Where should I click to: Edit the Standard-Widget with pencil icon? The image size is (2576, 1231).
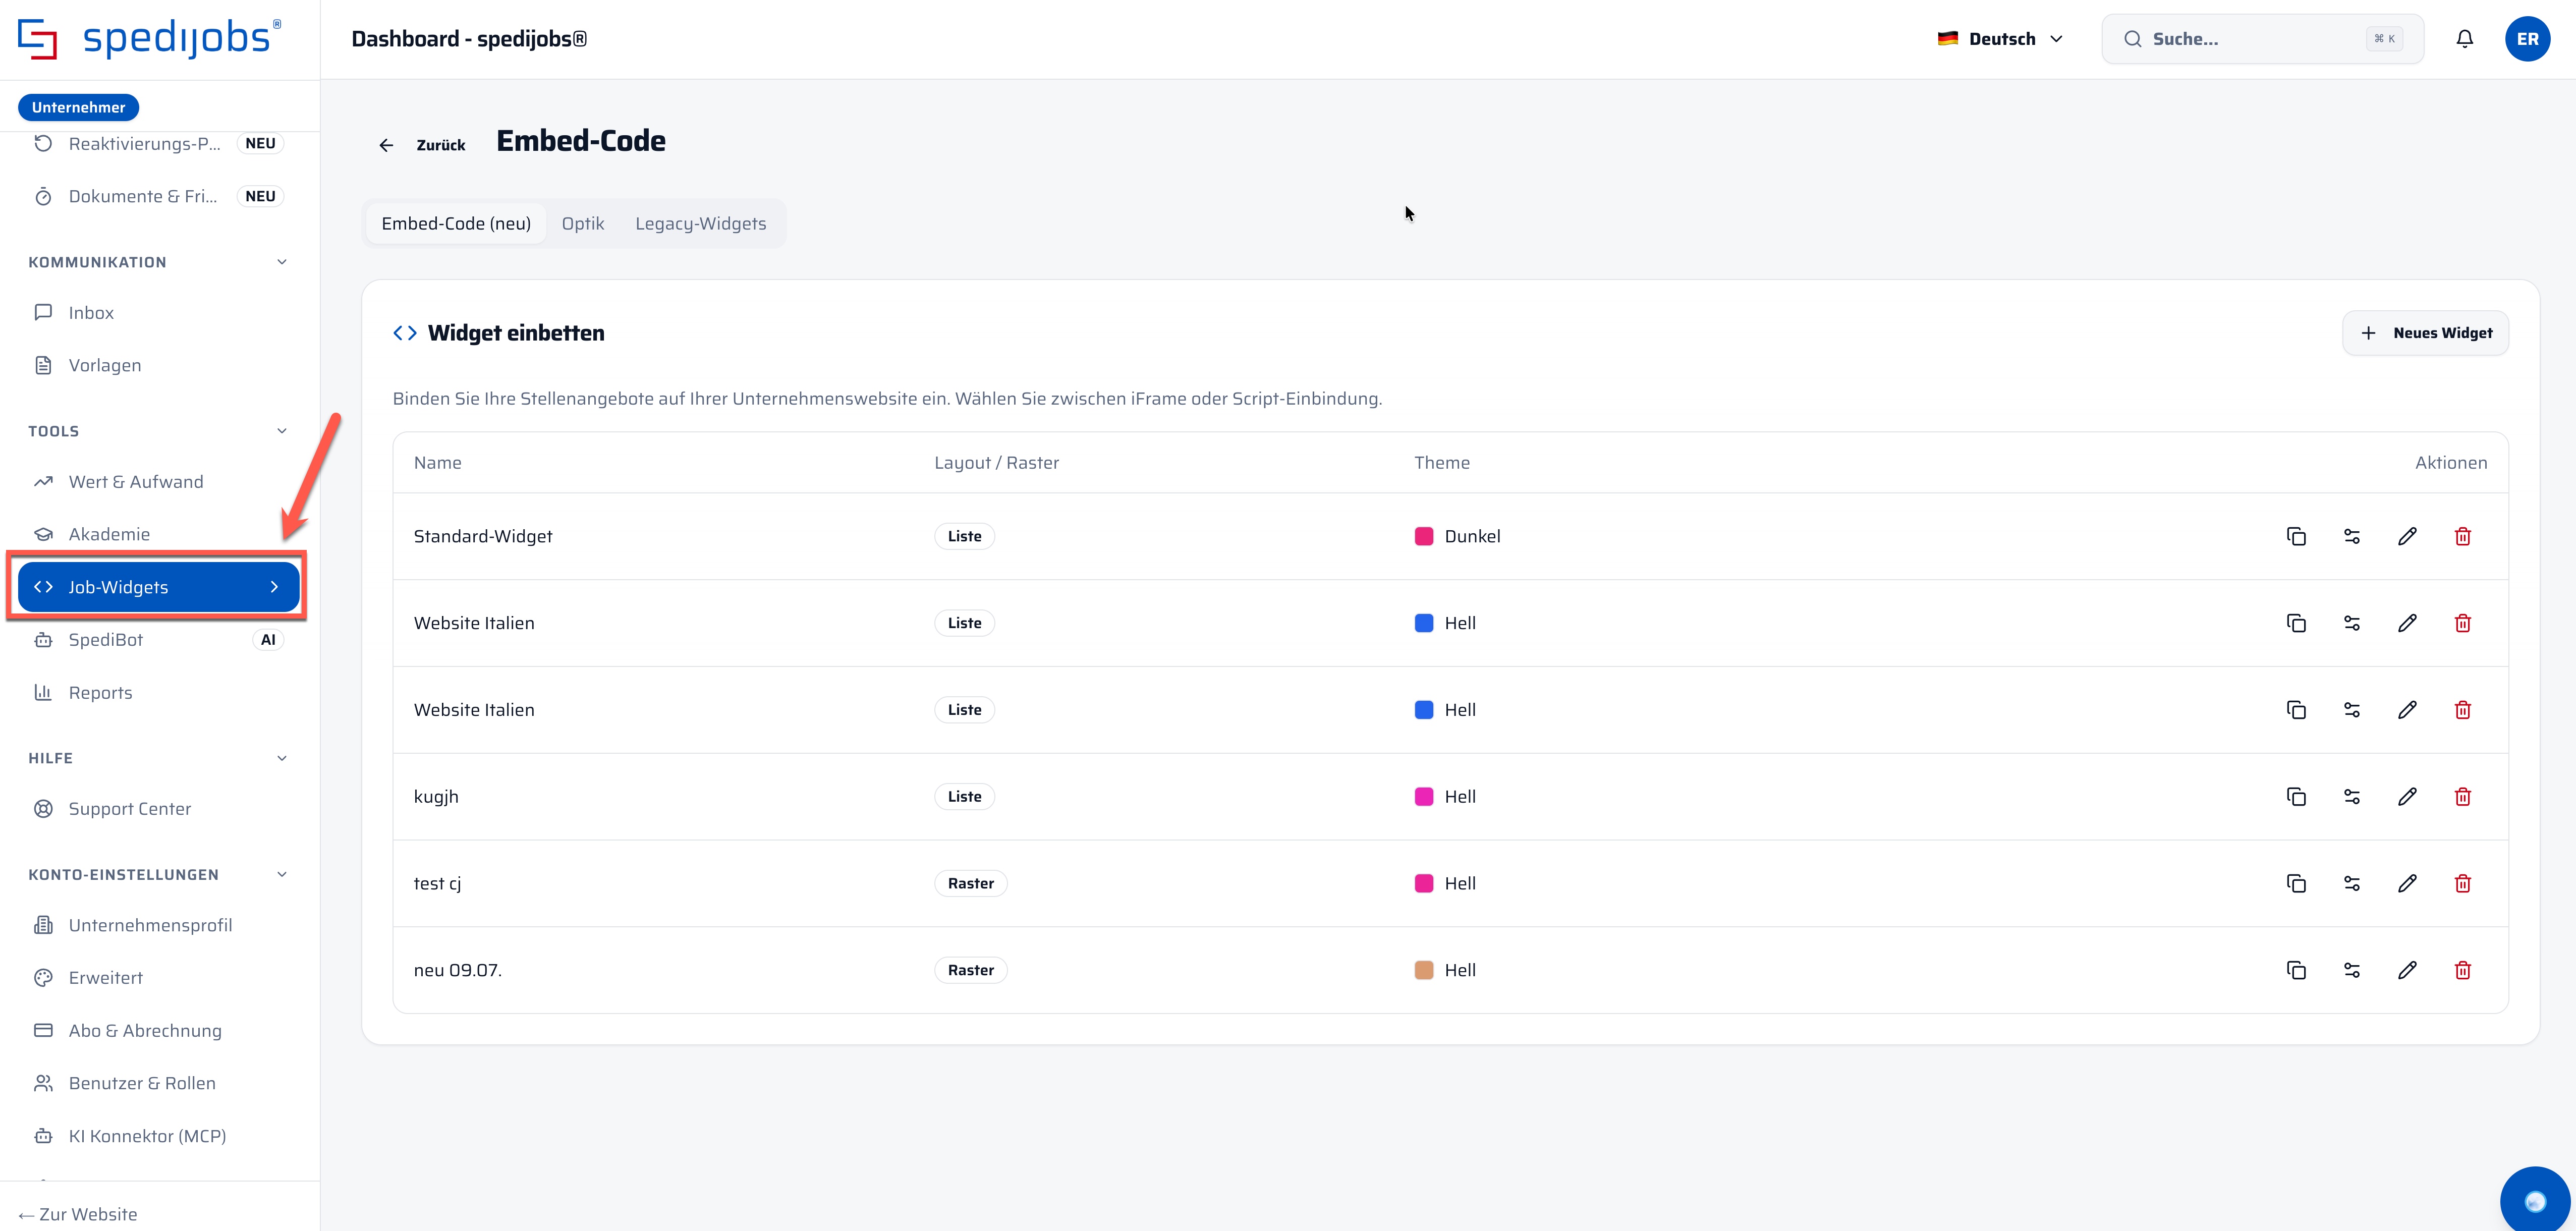pyautogui.click(x=2407, y=536)
